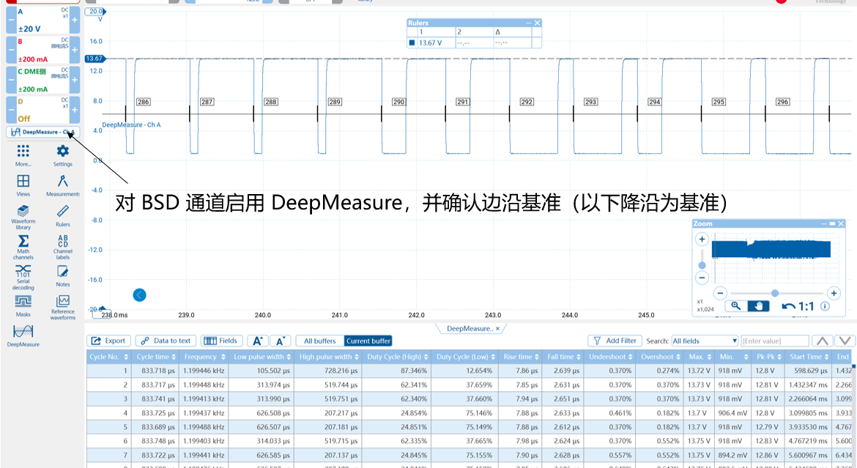Open Reference waveforms tool
Viewport: 857px width, 468px height.
click(x=63, y=308)
